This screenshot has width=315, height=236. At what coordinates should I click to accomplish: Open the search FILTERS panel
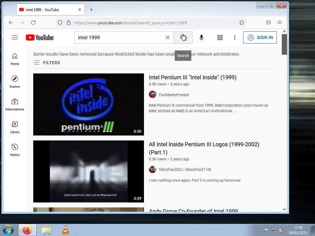tap(47, 63)
